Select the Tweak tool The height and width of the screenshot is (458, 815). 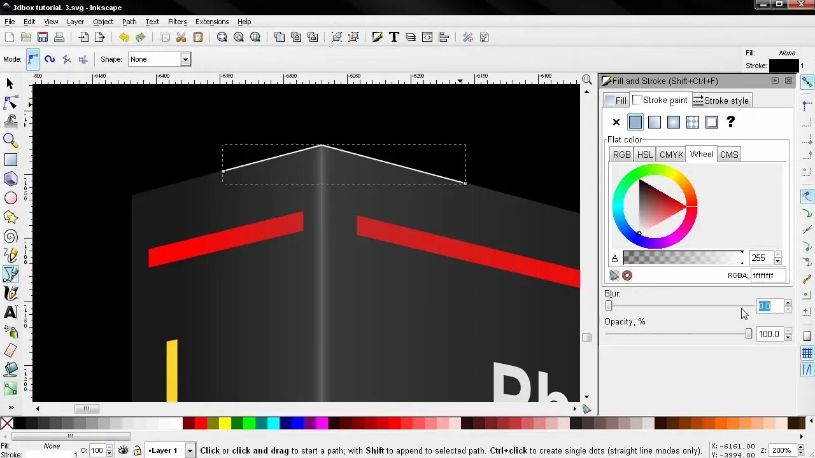tap(10, 121)
